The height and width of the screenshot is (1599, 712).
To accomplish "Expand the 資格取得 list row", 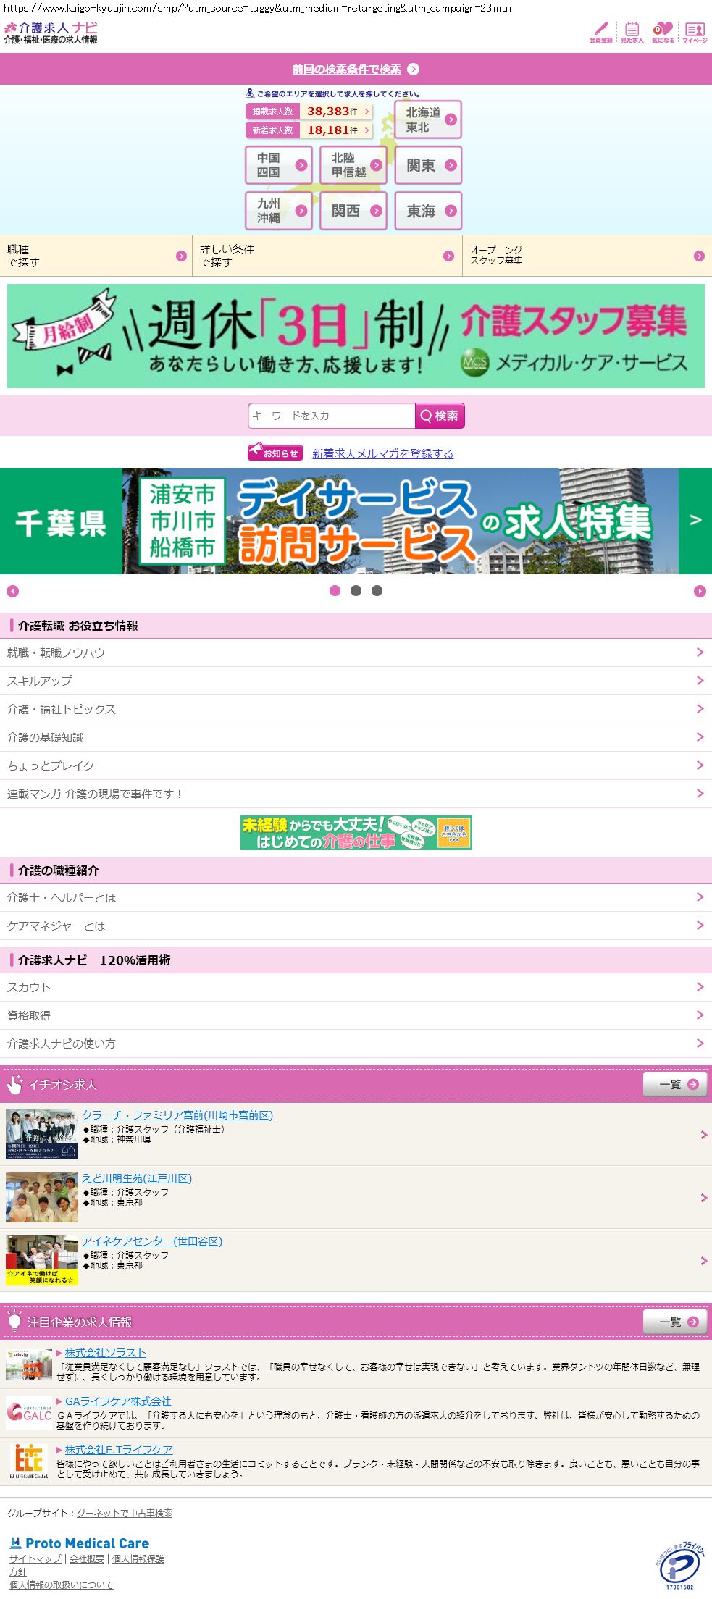I will (x=356, y=1015).
